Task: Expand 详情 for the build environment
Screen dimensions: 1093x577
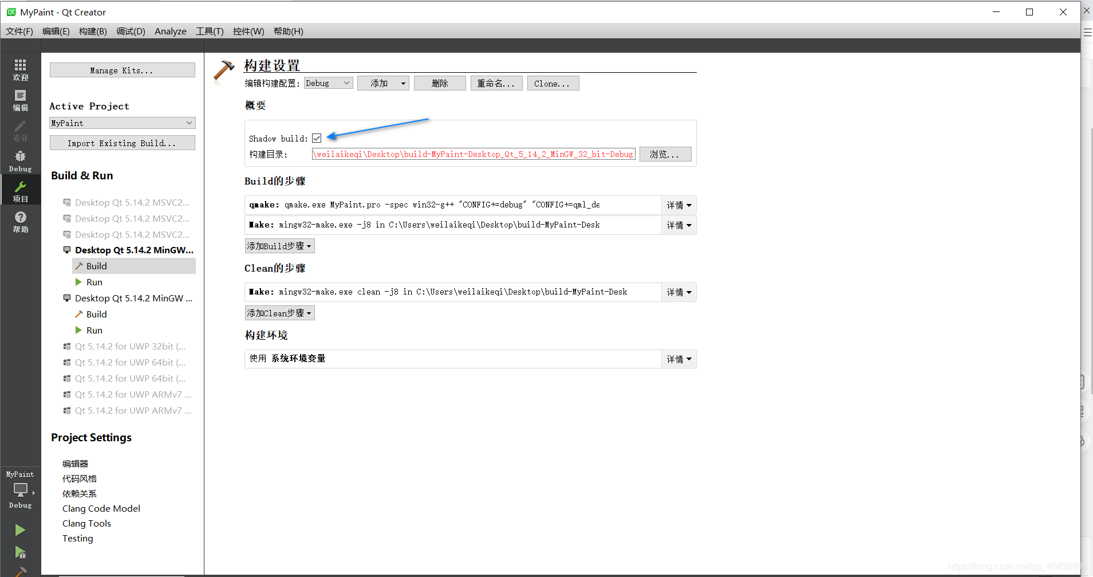Action: pyautogui.click(x=679, y=359)
